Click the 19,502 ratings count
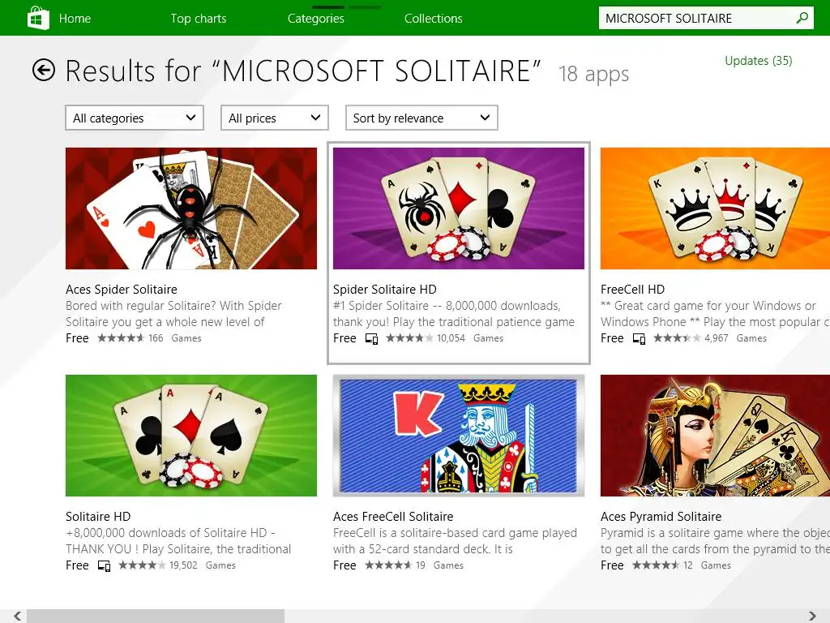Screen dimensions: 830x623 [x=183, y=565]
